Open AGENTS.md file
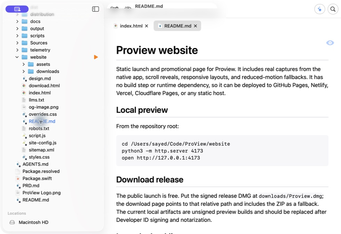This screenshot has height=234, width=341. (x=35, y=164)
